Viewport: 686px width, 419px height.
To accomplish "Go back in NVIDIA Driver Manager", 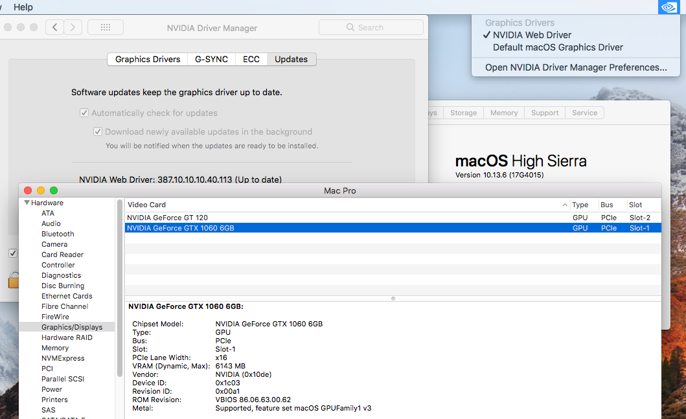I will click(54, 27).
